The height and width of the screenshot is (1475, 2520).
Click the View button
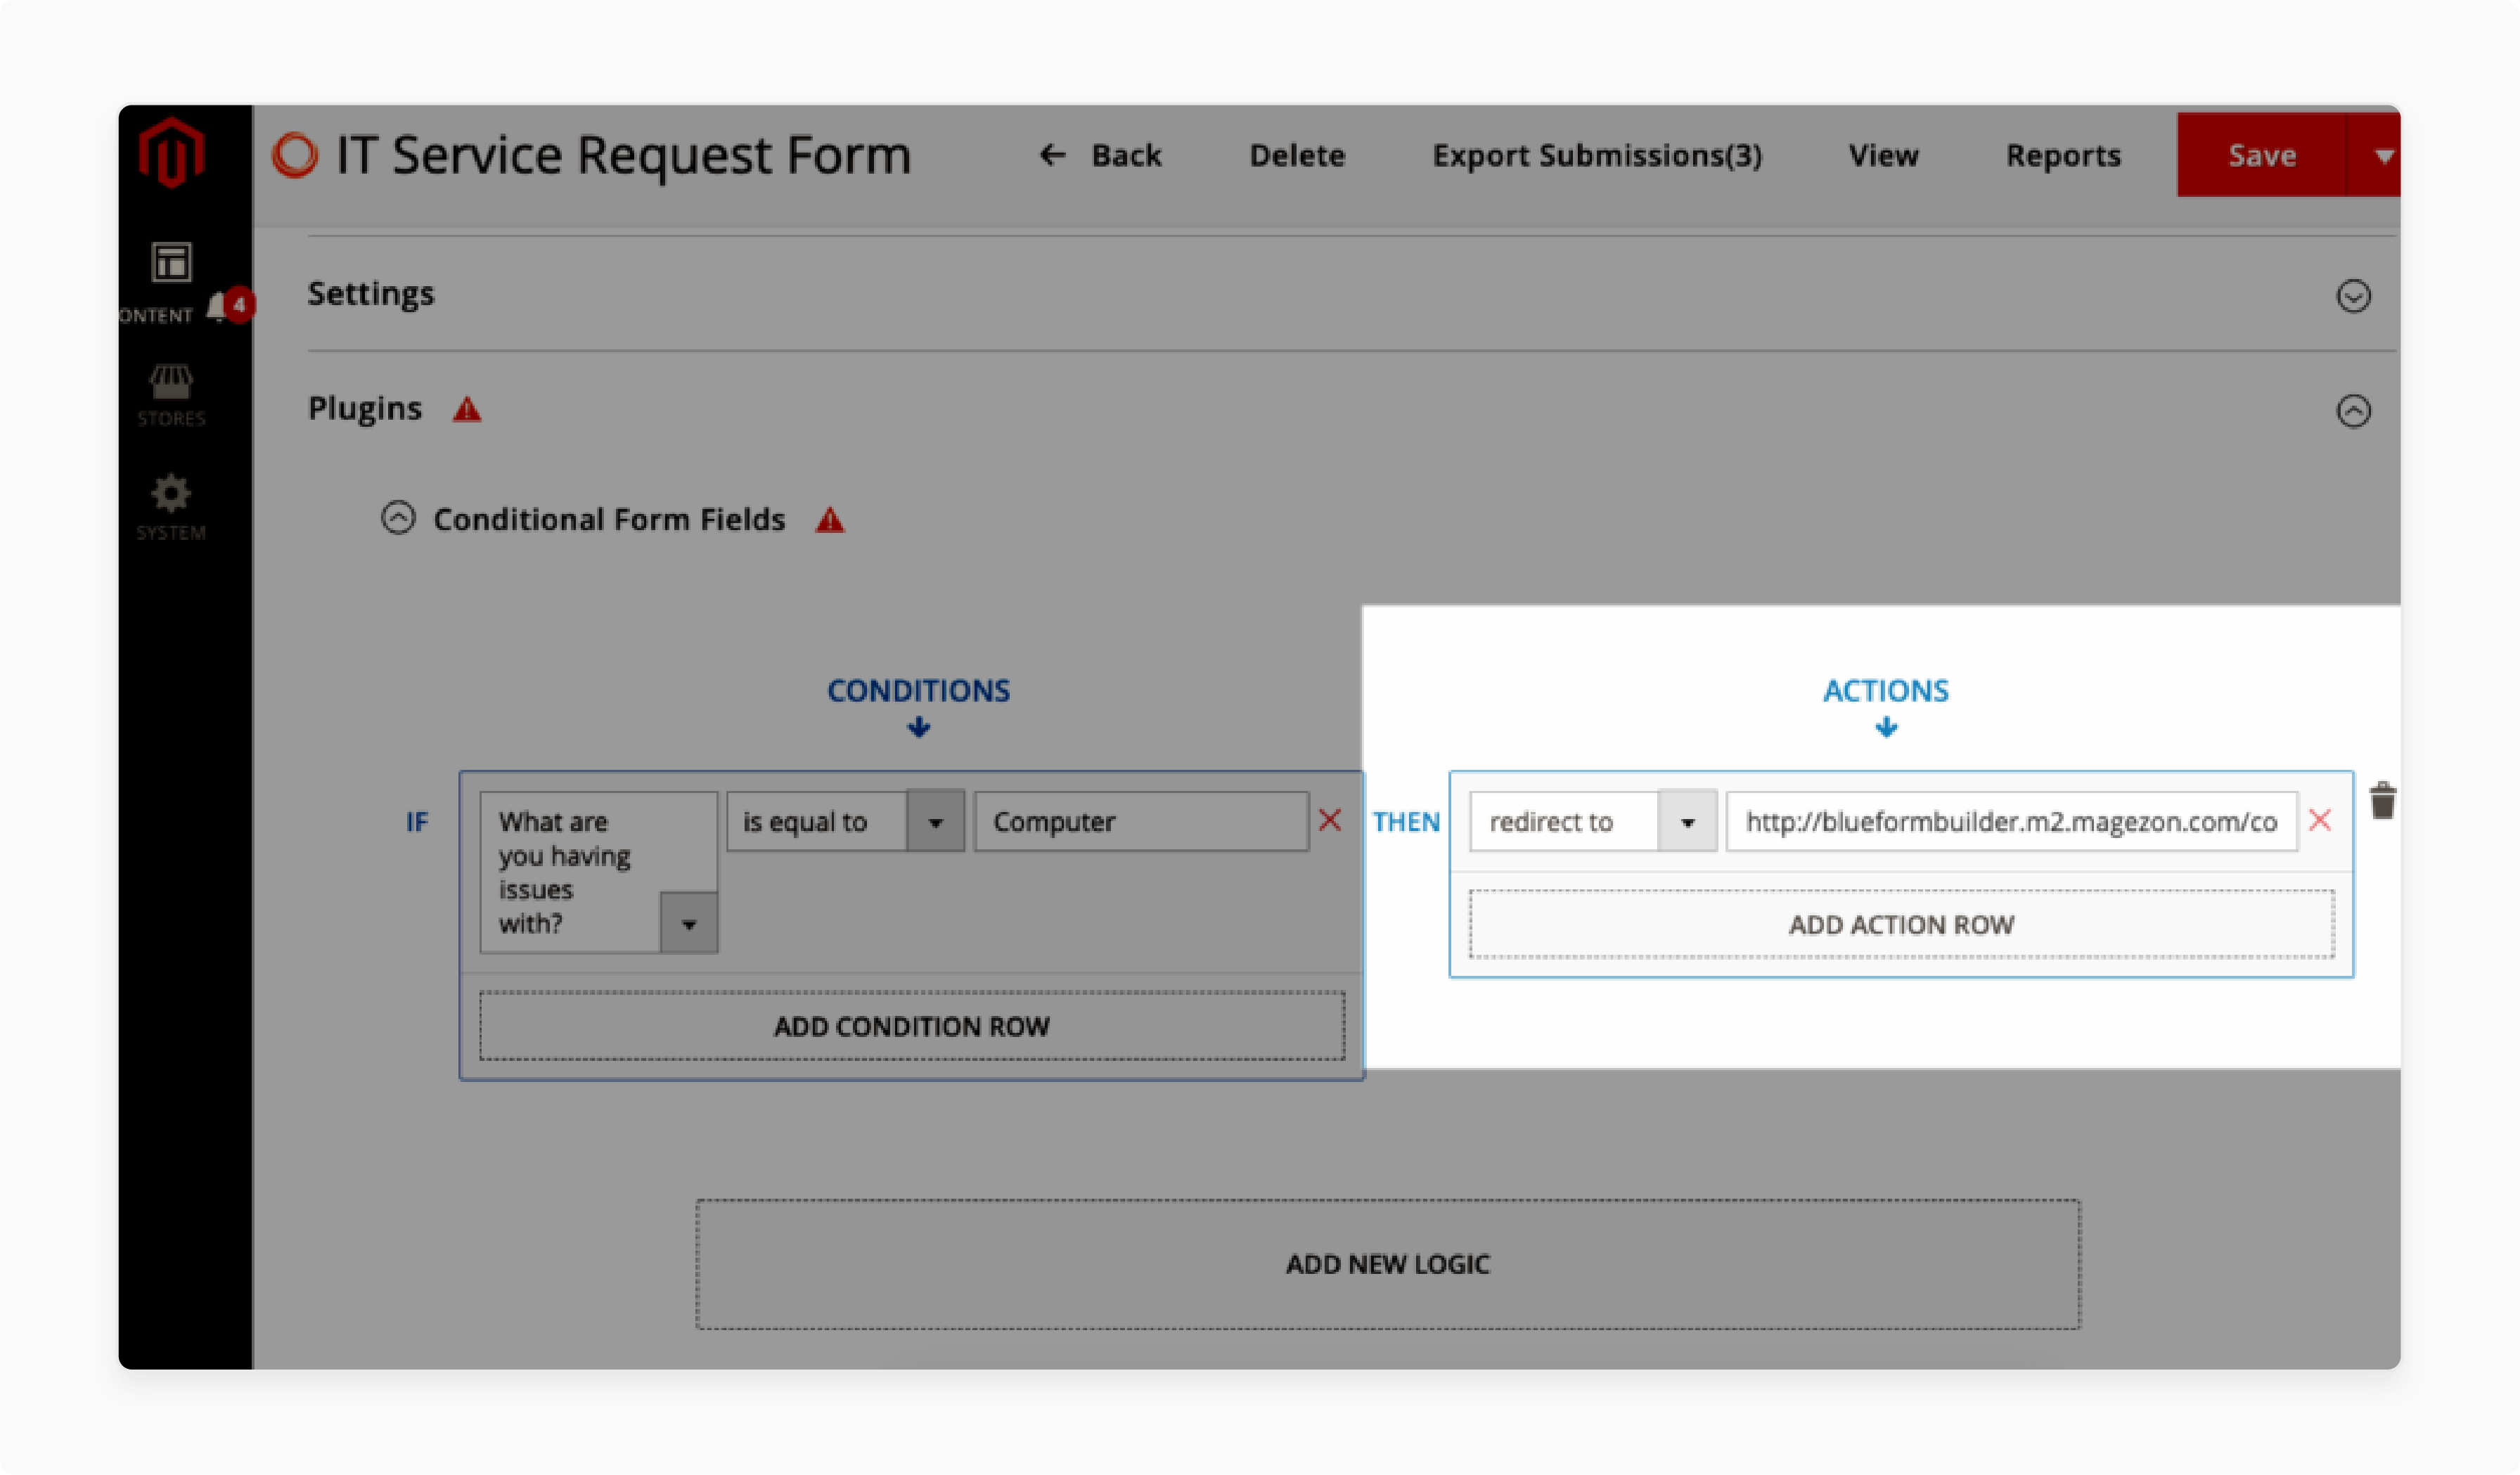(1883, 155)
